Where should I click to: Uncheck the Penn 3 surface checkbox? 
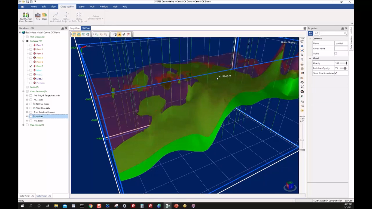point(31,54)
